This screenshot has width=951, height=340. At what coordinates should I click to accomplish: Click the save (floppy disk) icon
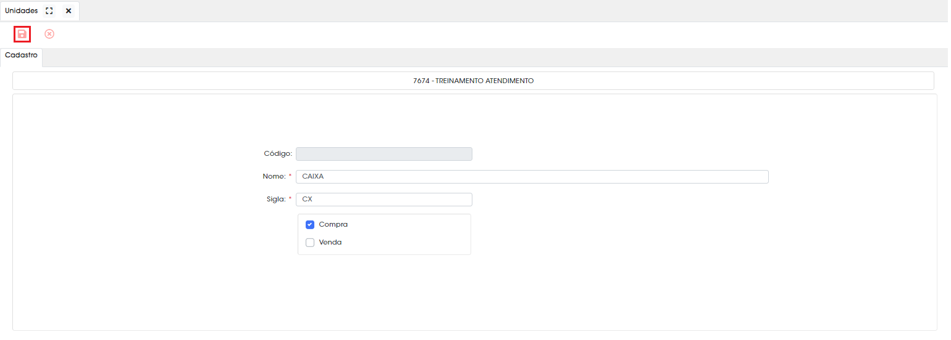click(x=22, y=34)
